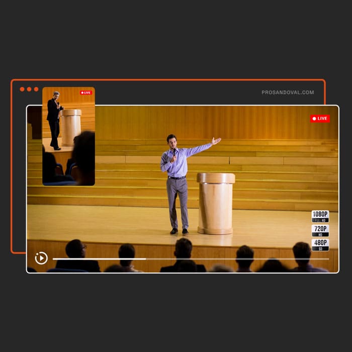Click the LIVE badge on the small vertical video
The image size is (352, 352).
[86, 93]
